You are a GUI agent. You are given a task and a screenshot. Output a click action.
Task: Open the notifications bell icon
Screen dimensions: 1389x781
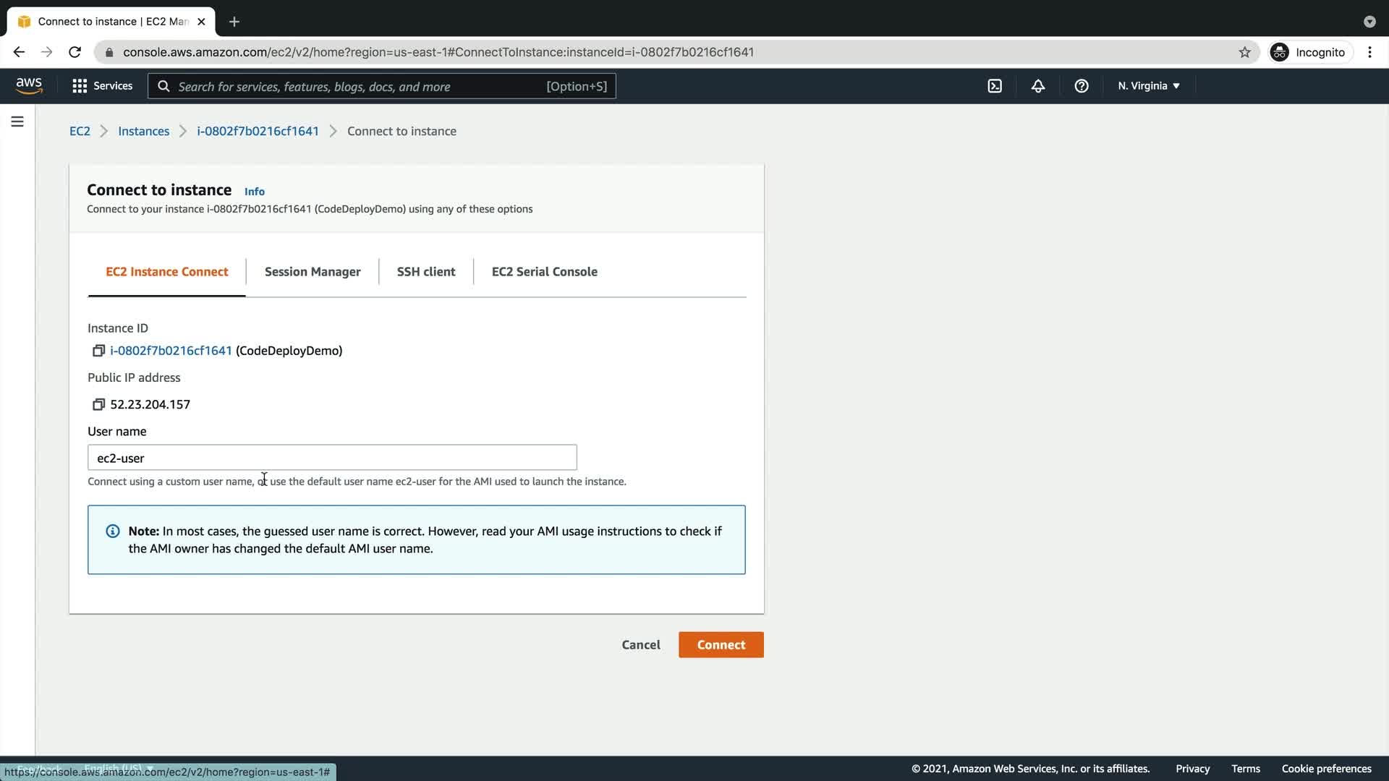click(x=1038, y=86)
